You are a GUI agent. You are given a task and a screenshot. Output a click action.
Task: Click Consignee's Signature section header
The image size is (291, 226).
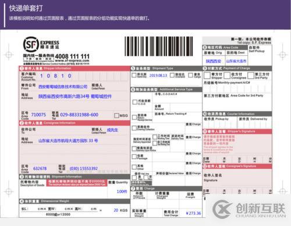point(237,166)
